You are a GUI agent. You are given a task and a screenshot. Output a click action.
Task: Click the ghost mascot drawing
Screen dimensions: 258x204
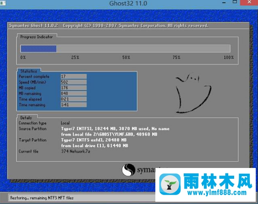[x=193, y=94]
